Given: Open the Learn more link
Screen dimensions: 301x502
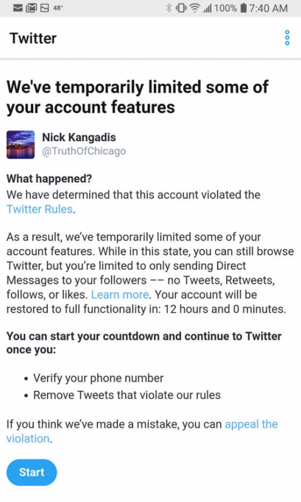Looking at the screenshot, I should [x=120, y=294].
